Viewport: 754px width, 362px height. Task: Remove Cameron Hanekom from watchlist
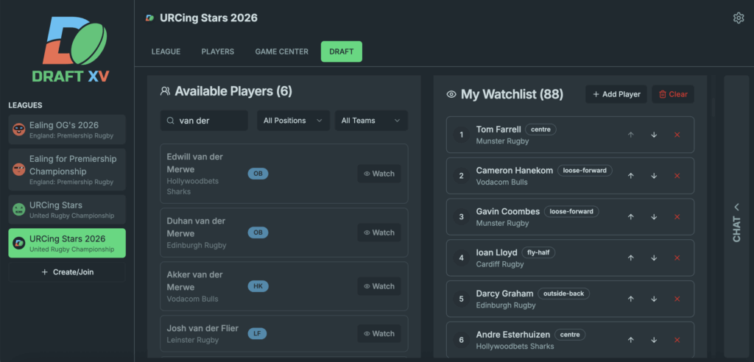[x=677, y=176]
